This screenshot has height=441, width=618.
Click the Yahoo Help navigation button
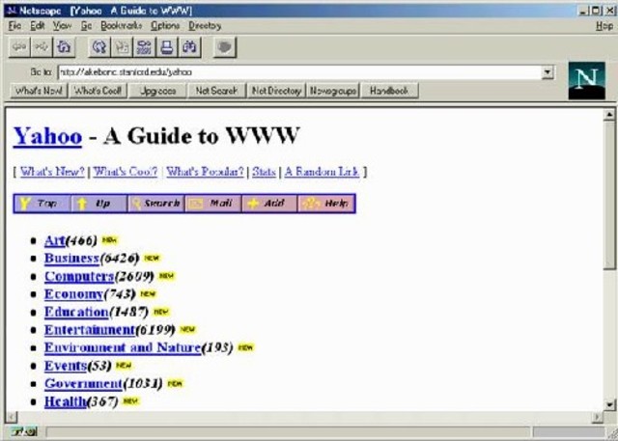point(326,204)
